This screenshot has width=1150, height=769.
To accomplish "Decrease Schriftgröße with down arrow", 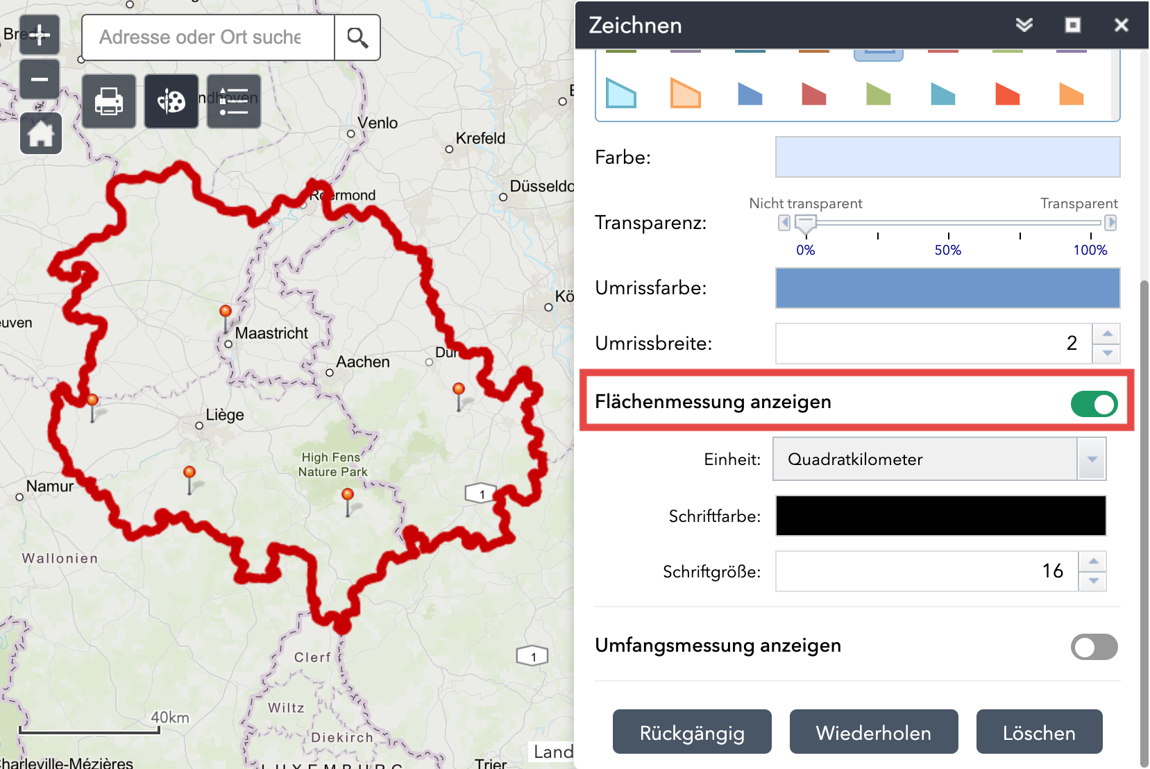I will (1093, 581).
